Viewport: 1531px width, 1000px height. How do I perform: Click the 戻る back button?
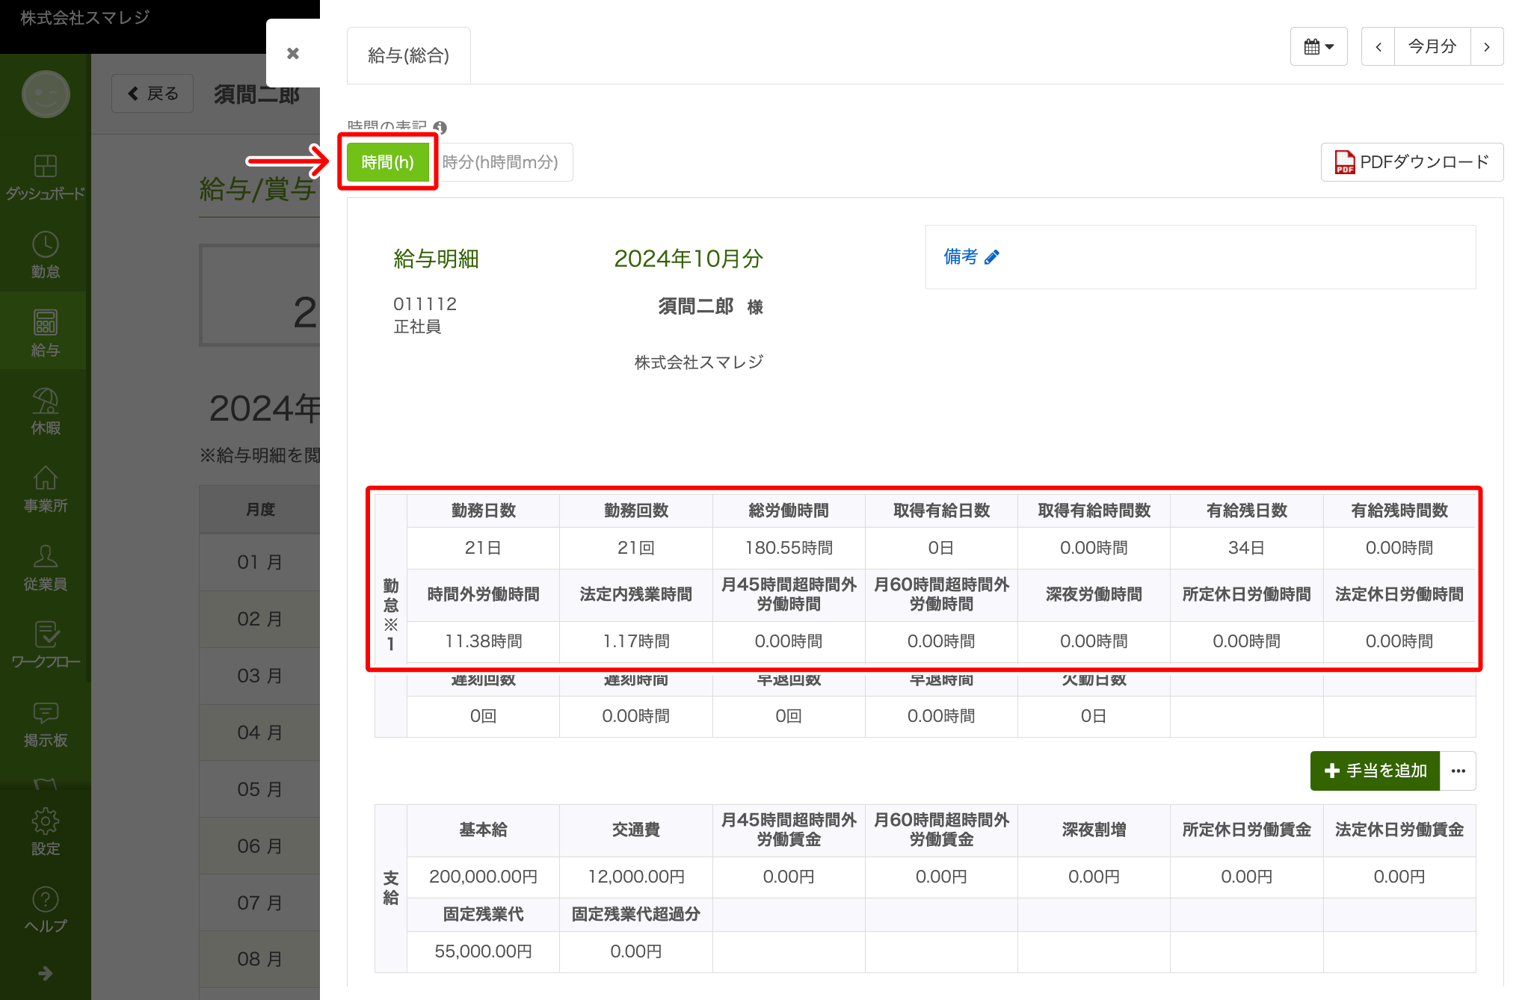153,93
